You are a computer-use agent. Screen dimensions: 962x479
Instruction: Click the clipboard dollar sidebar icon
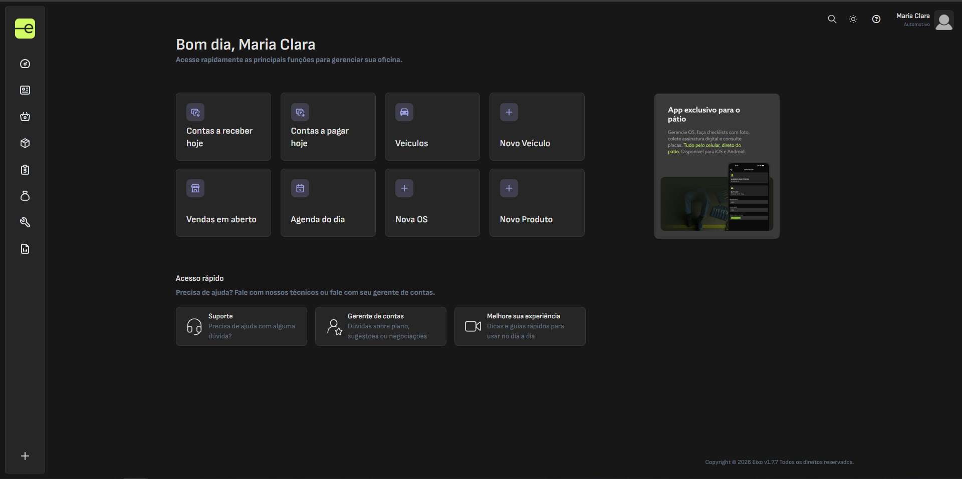(x=25, y=170)
